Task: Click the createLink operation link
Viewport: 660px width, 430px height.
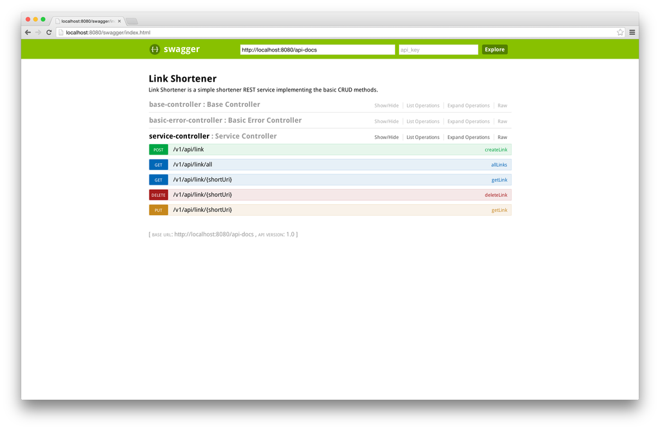Action: tap(496, 149)
